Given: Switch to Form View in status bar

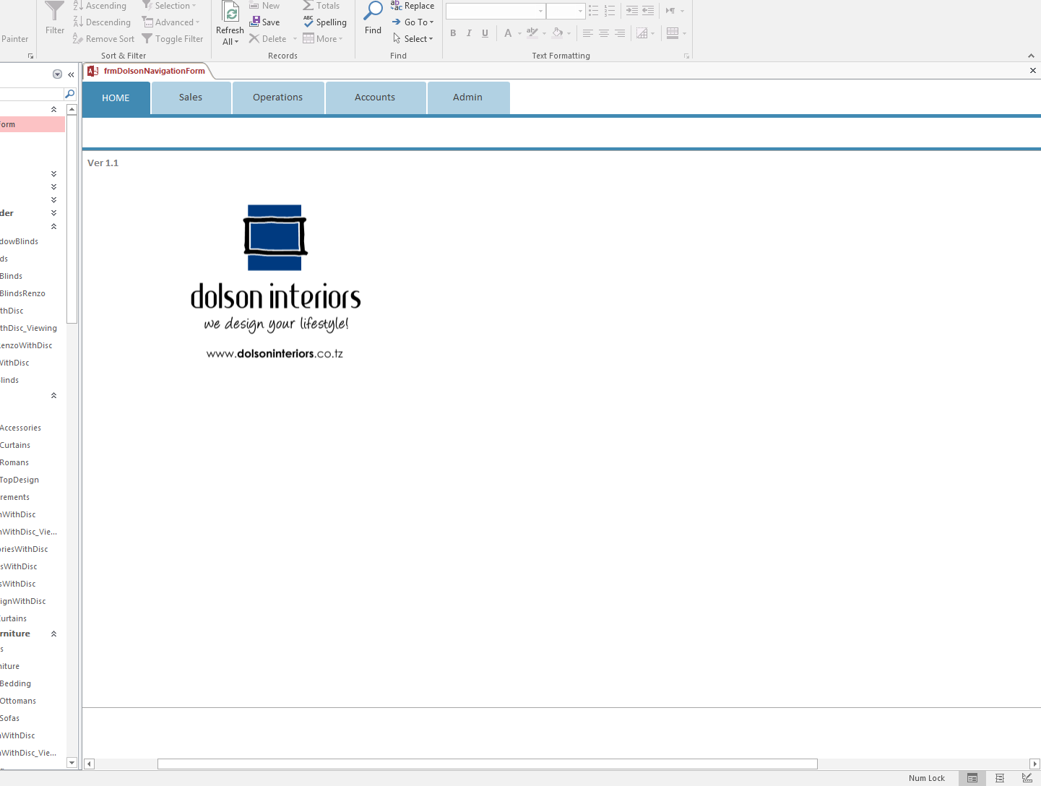Looking at the screenshot, I should tap(972, 778).
